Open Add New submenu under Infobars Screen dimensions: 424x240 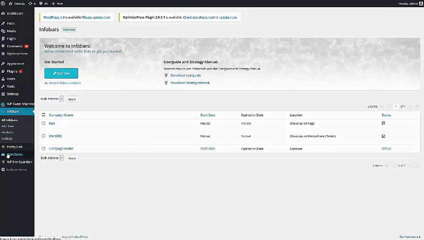8,126
